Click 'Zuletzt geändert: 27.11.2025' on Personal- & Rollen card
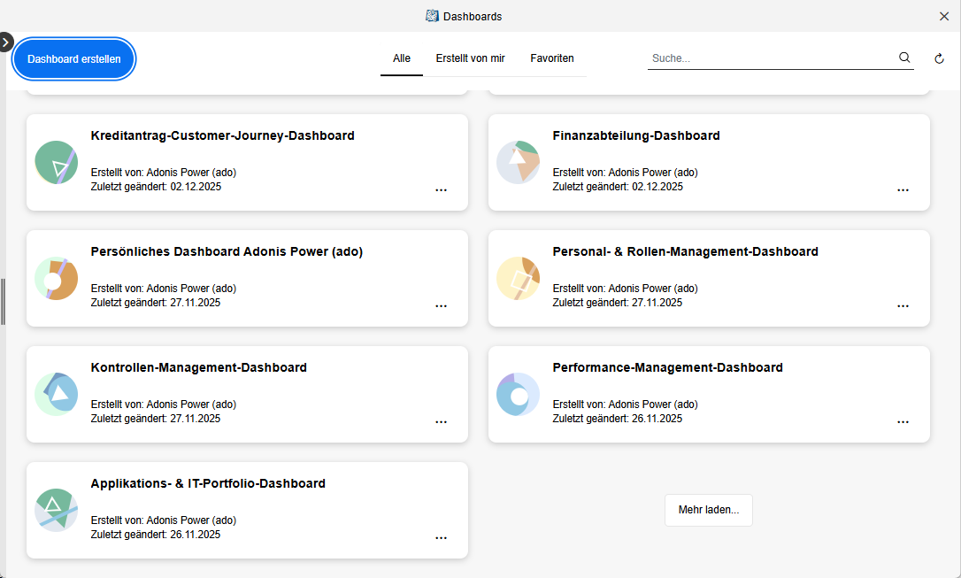This screenshot has width=961, height=578. click(x=617, y=302)
